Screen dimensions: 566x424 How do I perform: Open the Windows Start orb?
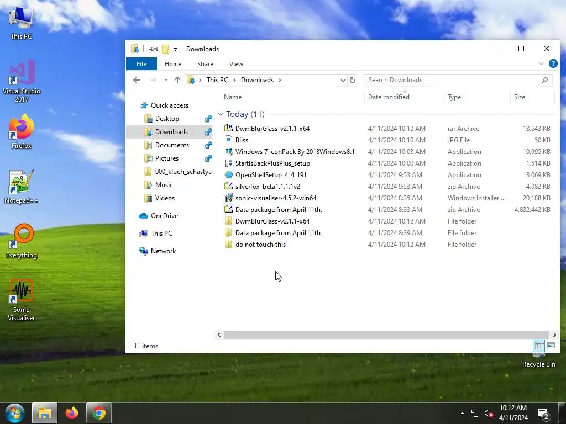pyautogui.click(x=15, y=413)
